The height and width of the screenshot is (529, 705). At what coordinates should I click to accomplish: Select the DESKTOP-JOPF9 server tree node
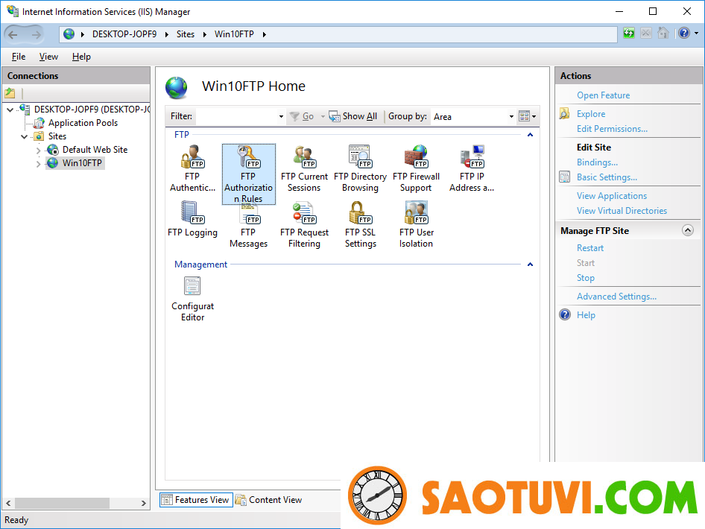[x=92, y=110]
